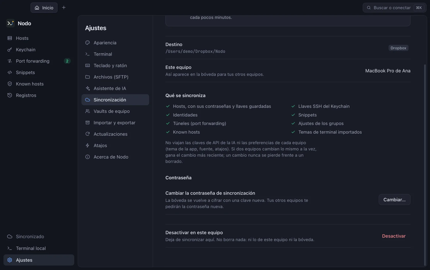Click the MacBook Pro de Ana name
Screen dimensions: 430x270
[388, 71]
